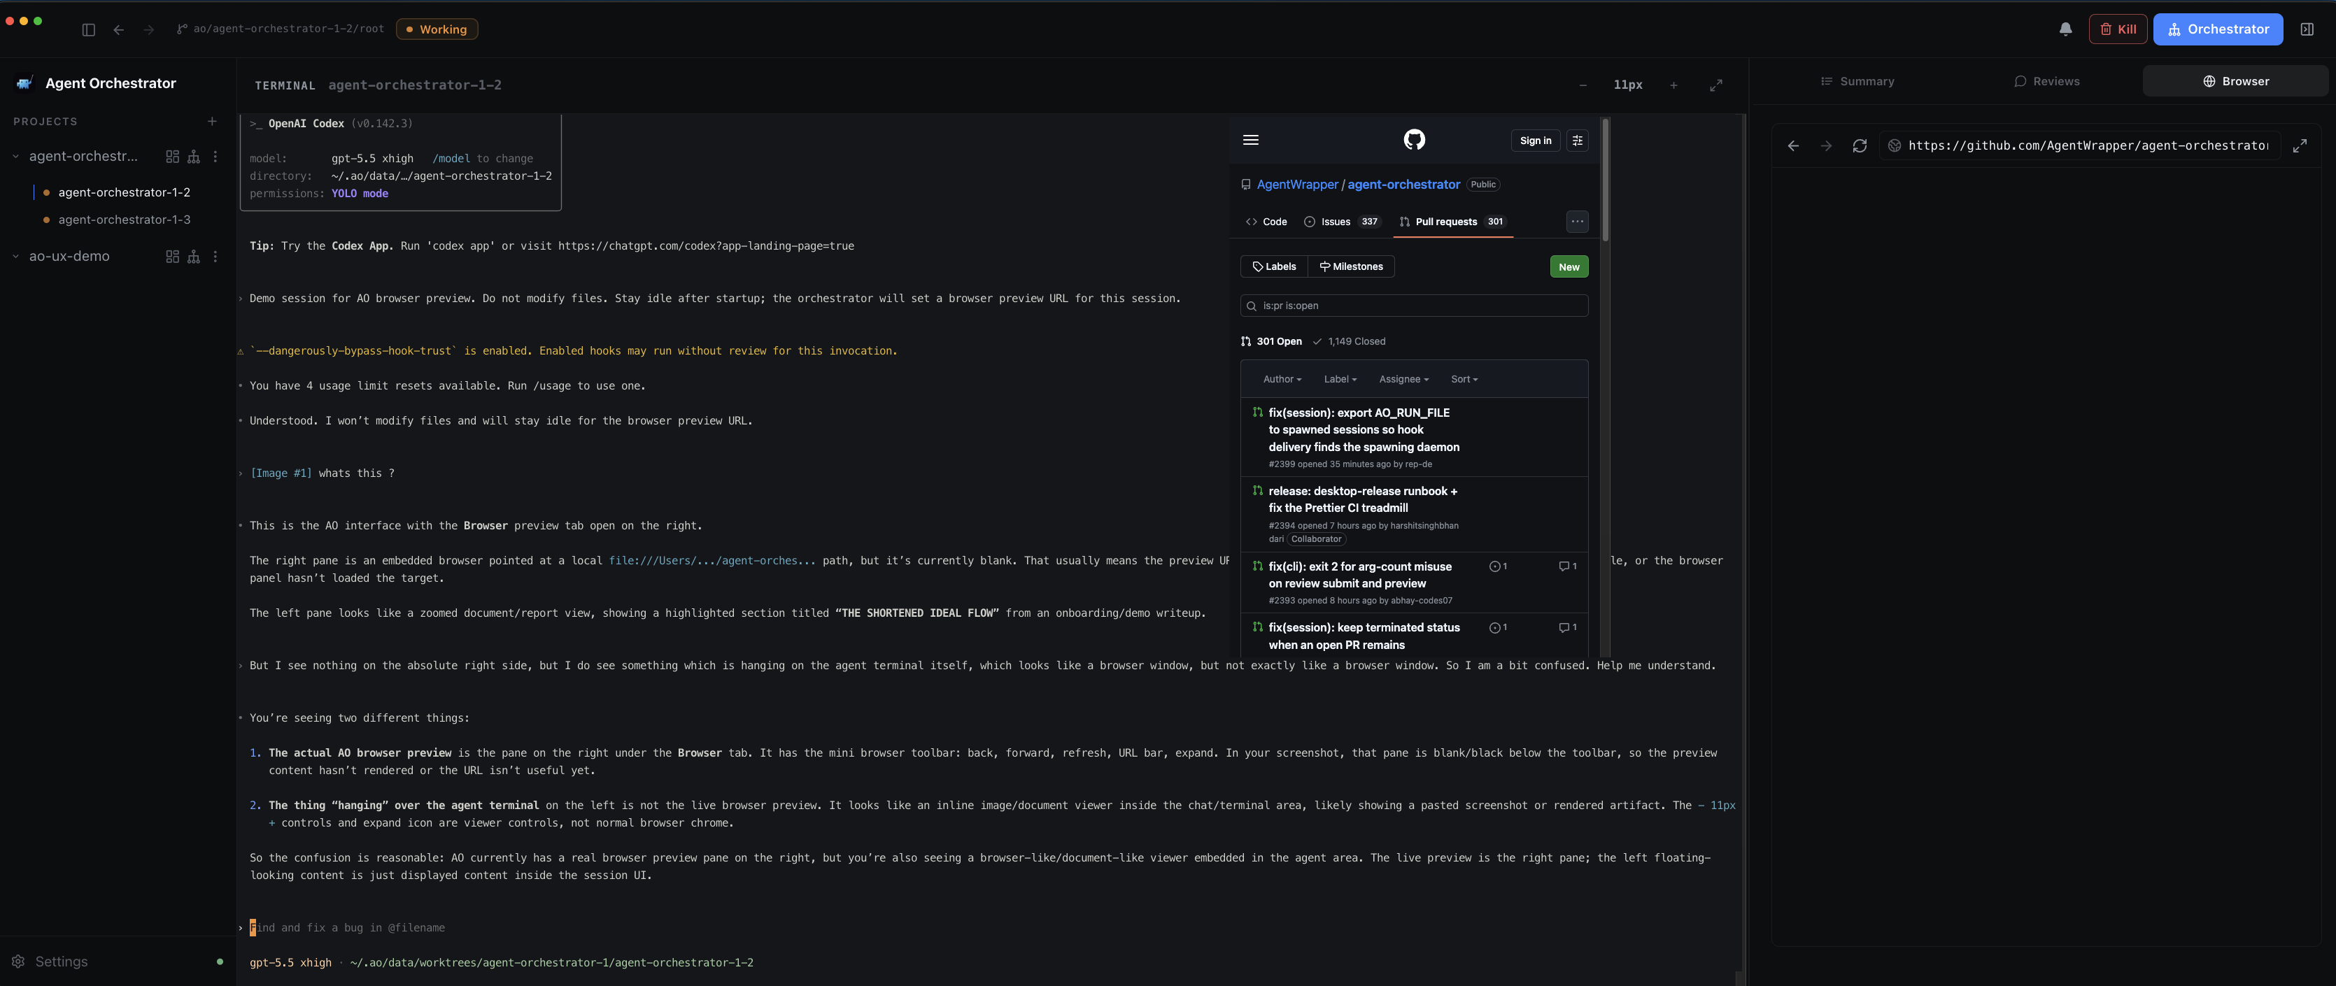This screenshot has width=2336, height=986.
Task: Select session agent-orchestrator-1-3
Action: point(125,220)
